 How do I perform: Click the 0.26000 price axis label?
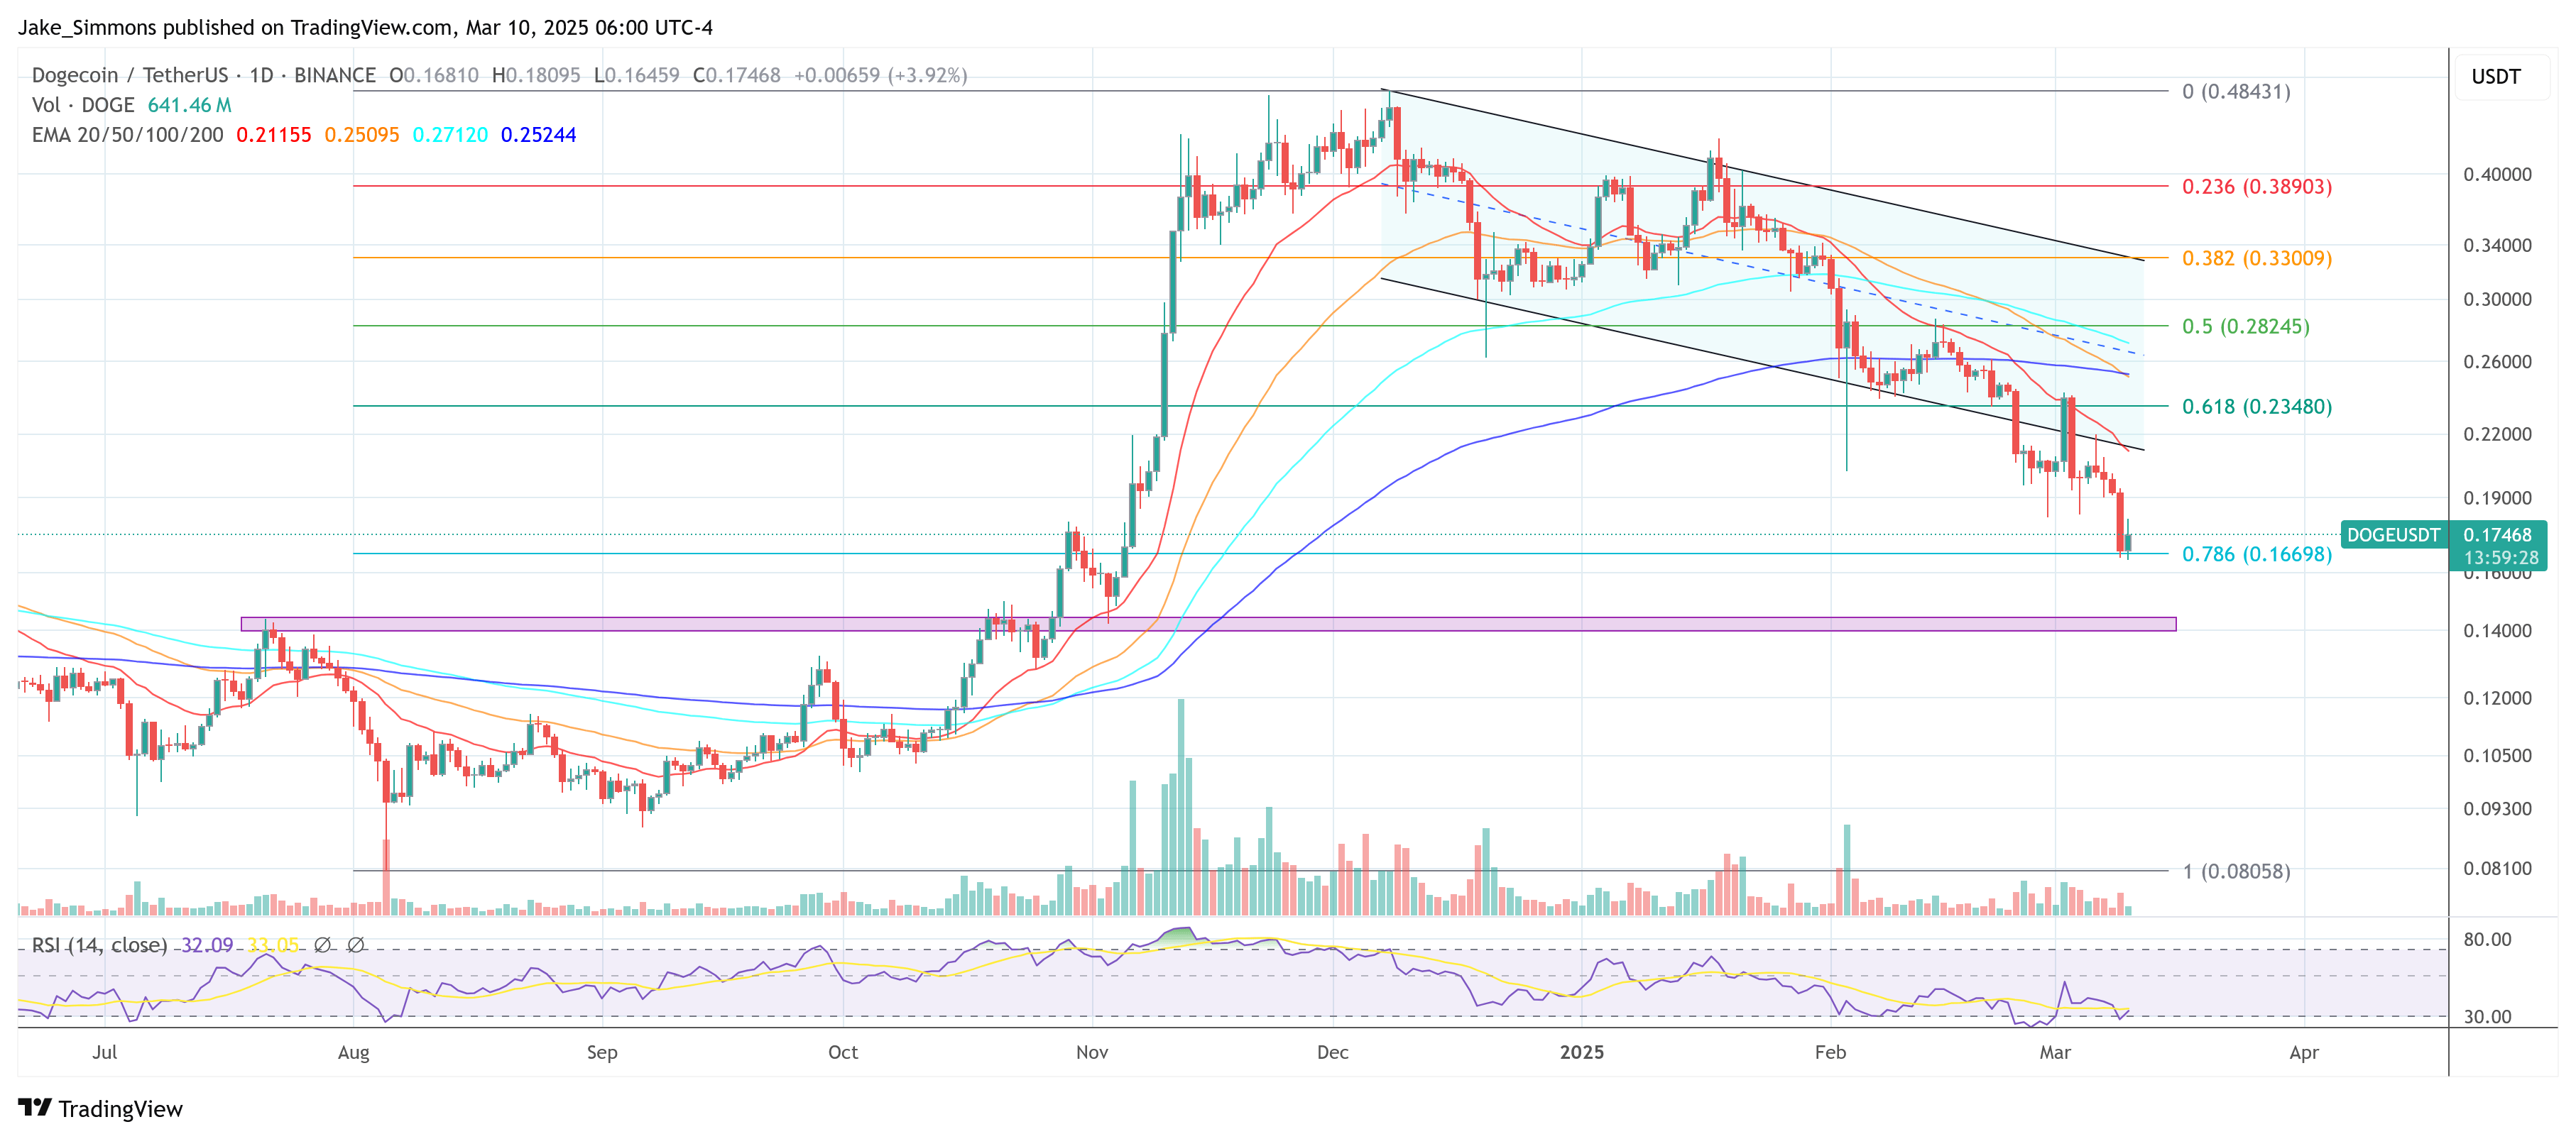tap(2497, 362)
